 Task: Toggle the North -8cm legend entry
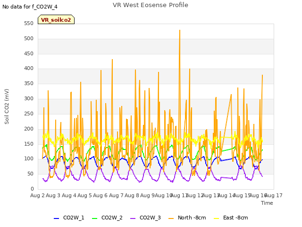click(187, 218)
